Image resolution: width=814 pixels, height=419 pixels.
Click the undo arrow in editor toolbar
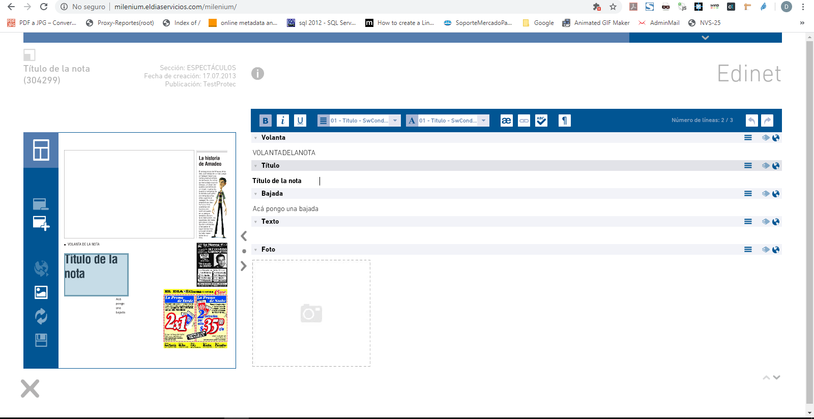pyautogui.click(x=751, y=121)
